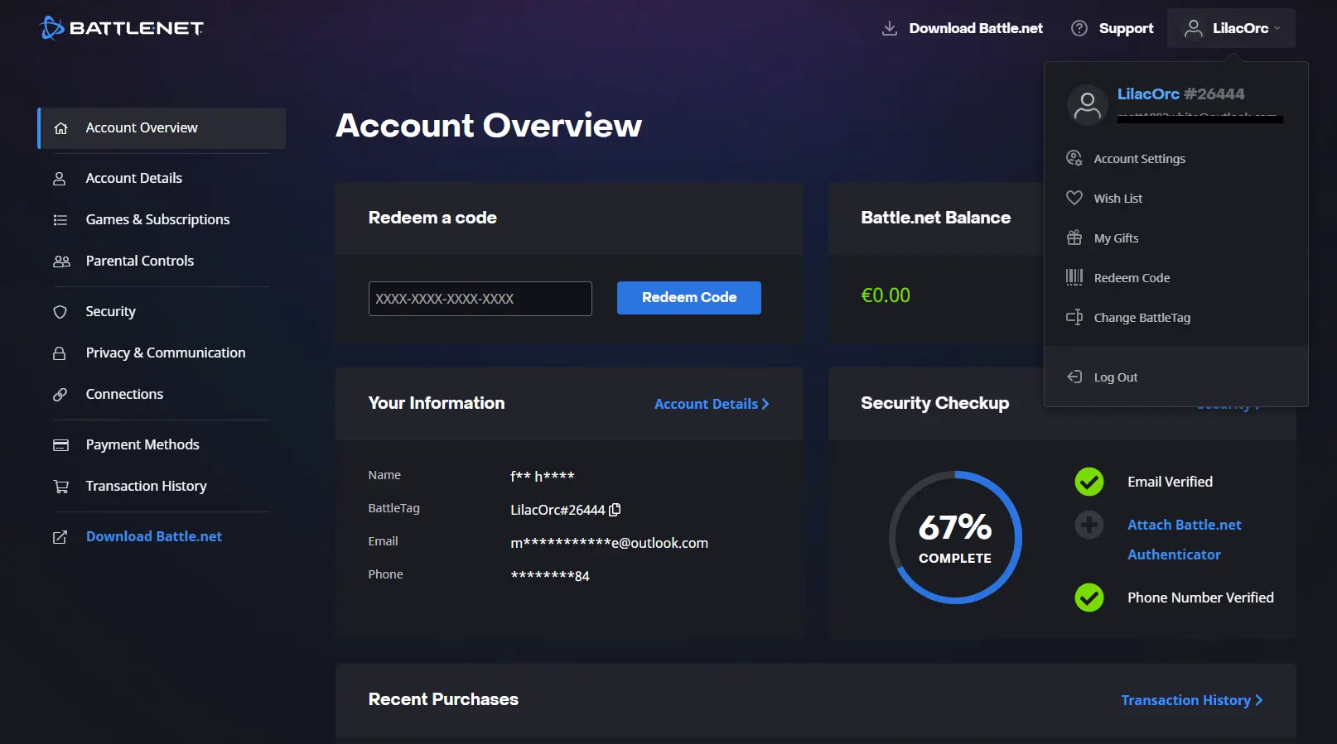The image size is (1337, 744).
Task: Click the Email Verified green checkmark
Action: tap(1088, 482)
